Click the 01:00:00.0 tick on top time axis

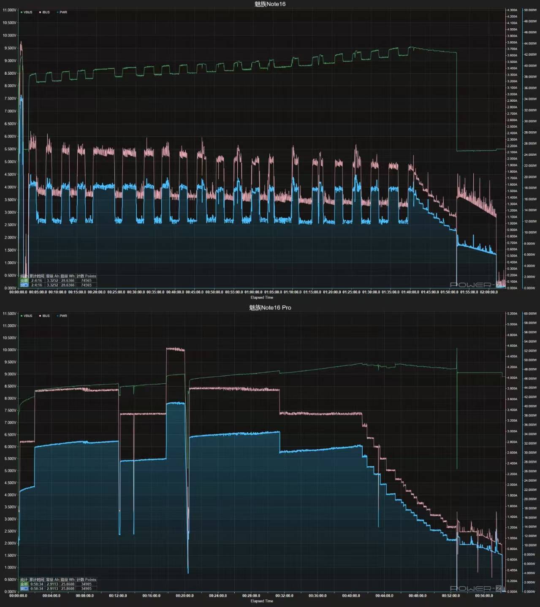point(253,292)
